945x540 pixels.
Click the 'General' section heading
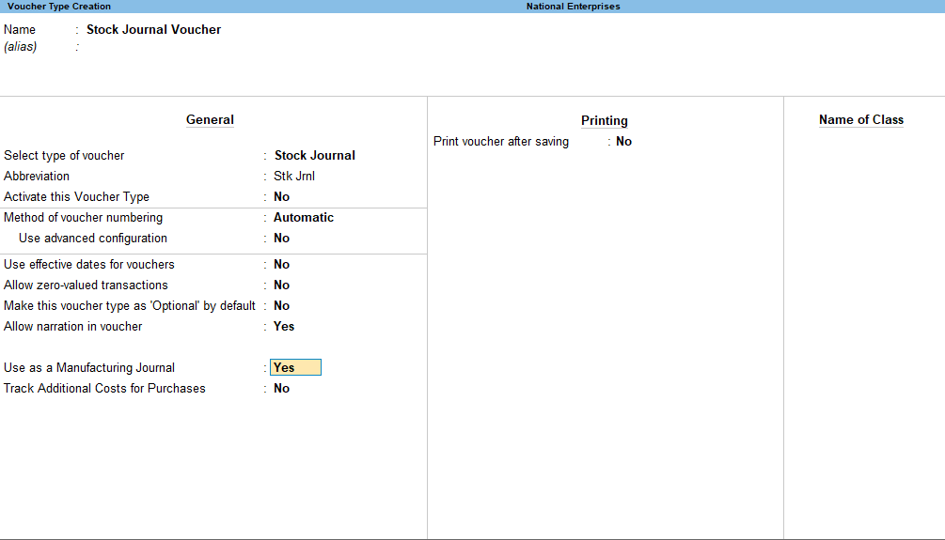click(210, 120)
